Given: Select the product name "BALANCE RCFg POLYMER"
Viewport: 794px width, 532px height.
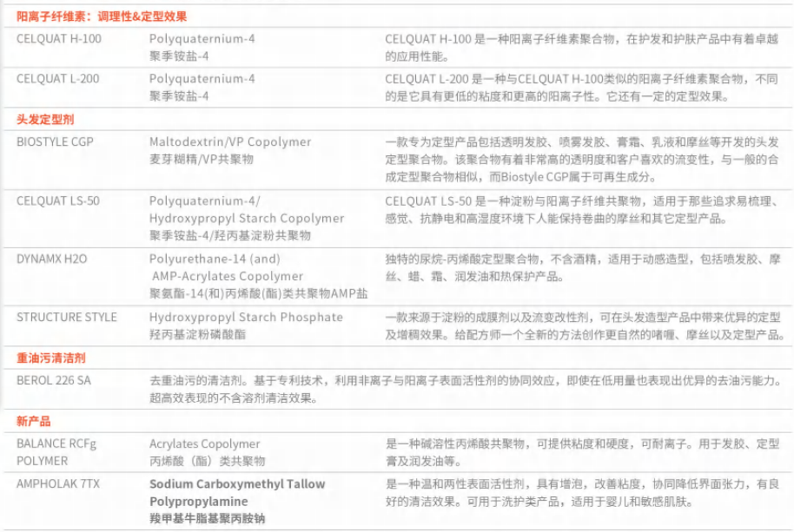Looking at the screenshot, I should pyautogui.click(x=56, y=453).
